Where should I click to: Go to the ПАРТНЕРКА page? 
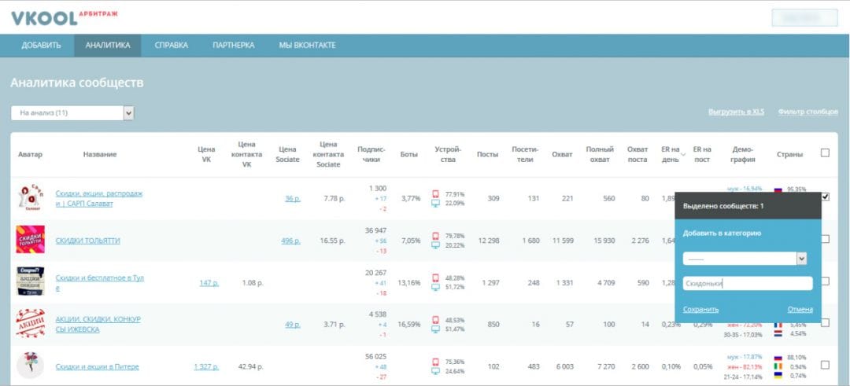(234, 46)
